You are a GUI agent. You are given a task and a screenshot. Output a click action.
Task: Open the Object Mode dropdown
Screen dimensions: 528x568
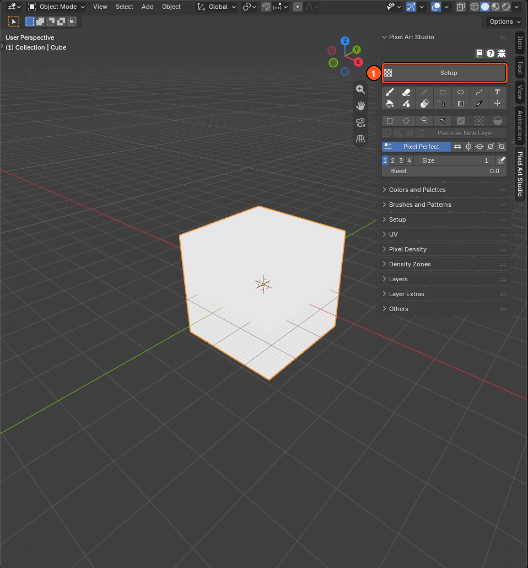(57, 7)
